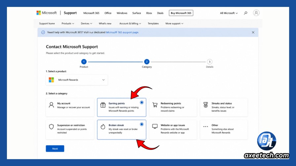Click the three-dots icon on Other card
Image resolution: width=296 pixels, height=166 pixels.
(205, 127)
